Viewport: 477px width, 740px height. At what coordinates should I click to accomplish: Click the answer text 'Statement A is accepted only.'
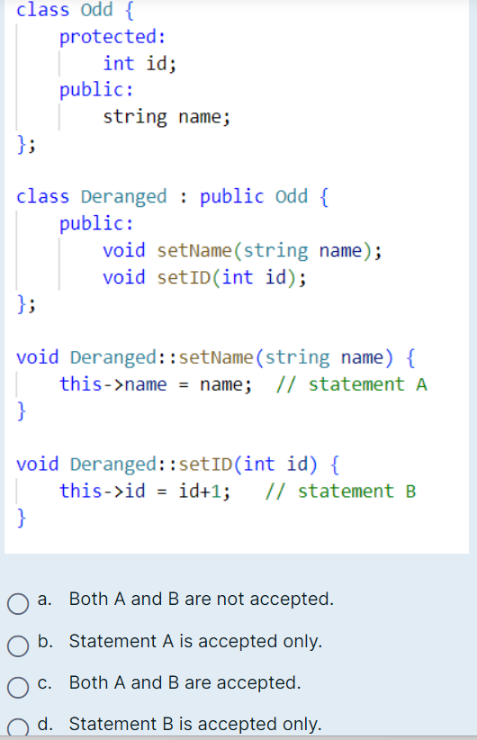(196, 641)
